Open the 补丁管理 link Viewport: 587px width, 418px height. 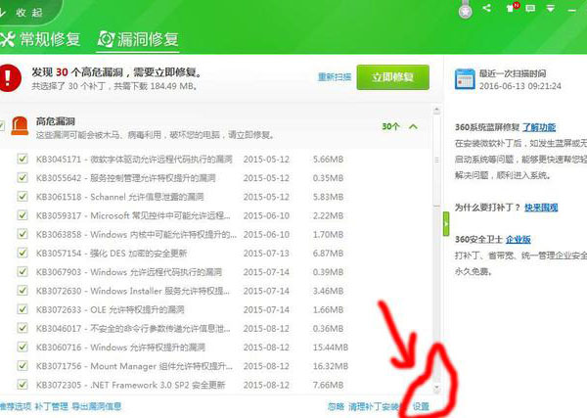[51, 406]
